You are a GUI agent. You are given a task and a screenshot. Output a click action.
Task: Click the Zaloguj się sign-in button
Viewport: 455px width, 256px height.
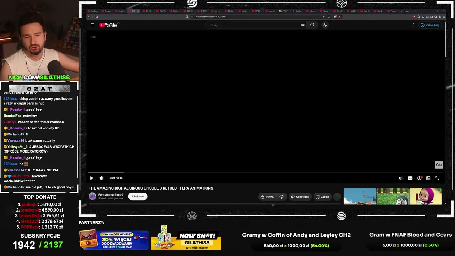point(430,25)
